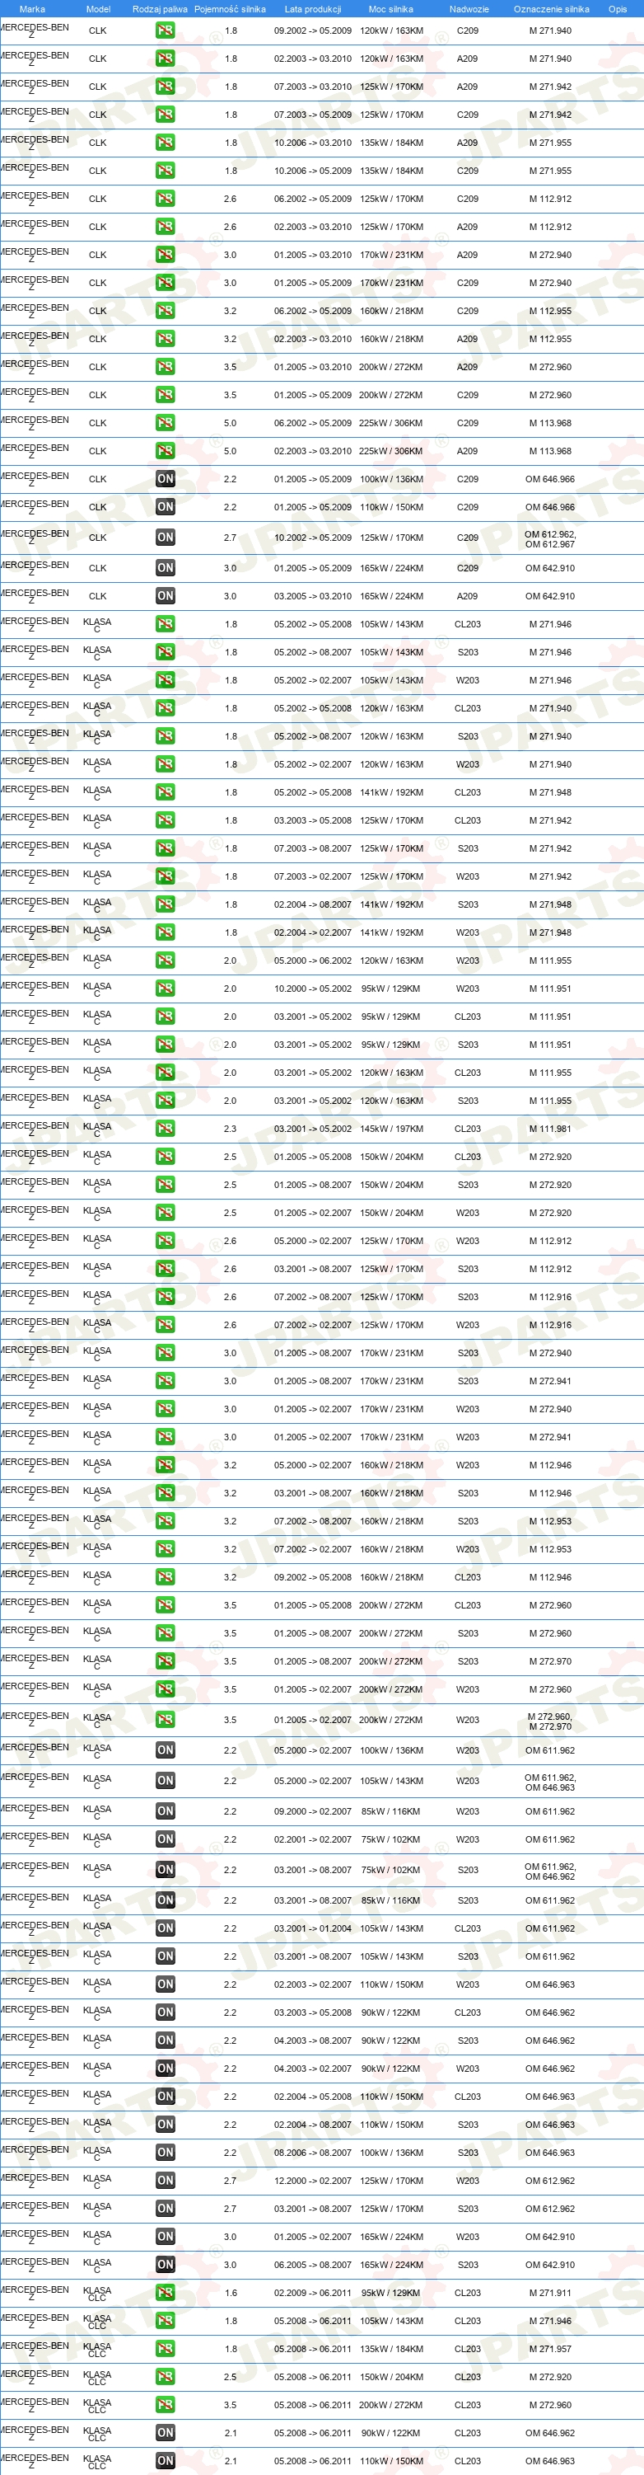Screen dimensions: 644x2475
Task: Click PB icon in 10.2000 -> 05.2002 row
Action: 165,989
